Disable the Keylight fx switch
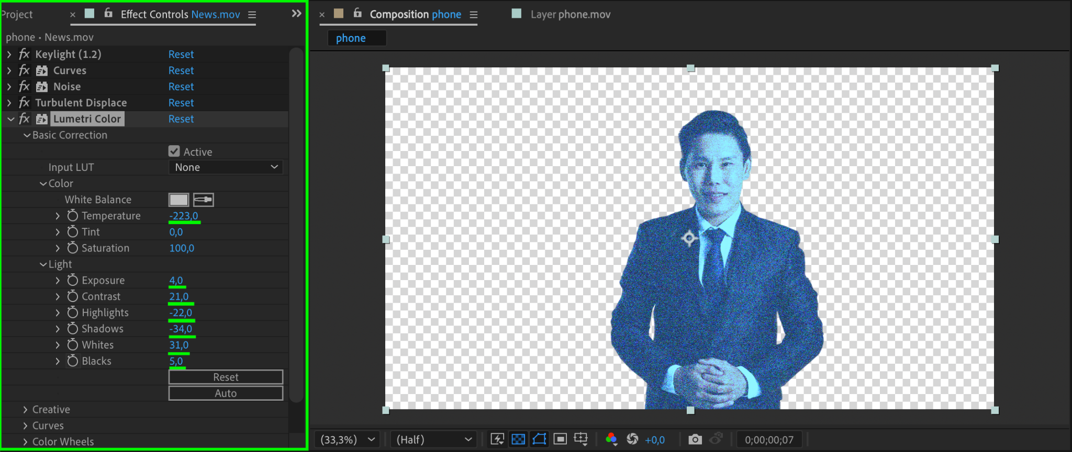The width and height of the screenshot is (1072, 452). pyautogui.click(x=24, y=54)
